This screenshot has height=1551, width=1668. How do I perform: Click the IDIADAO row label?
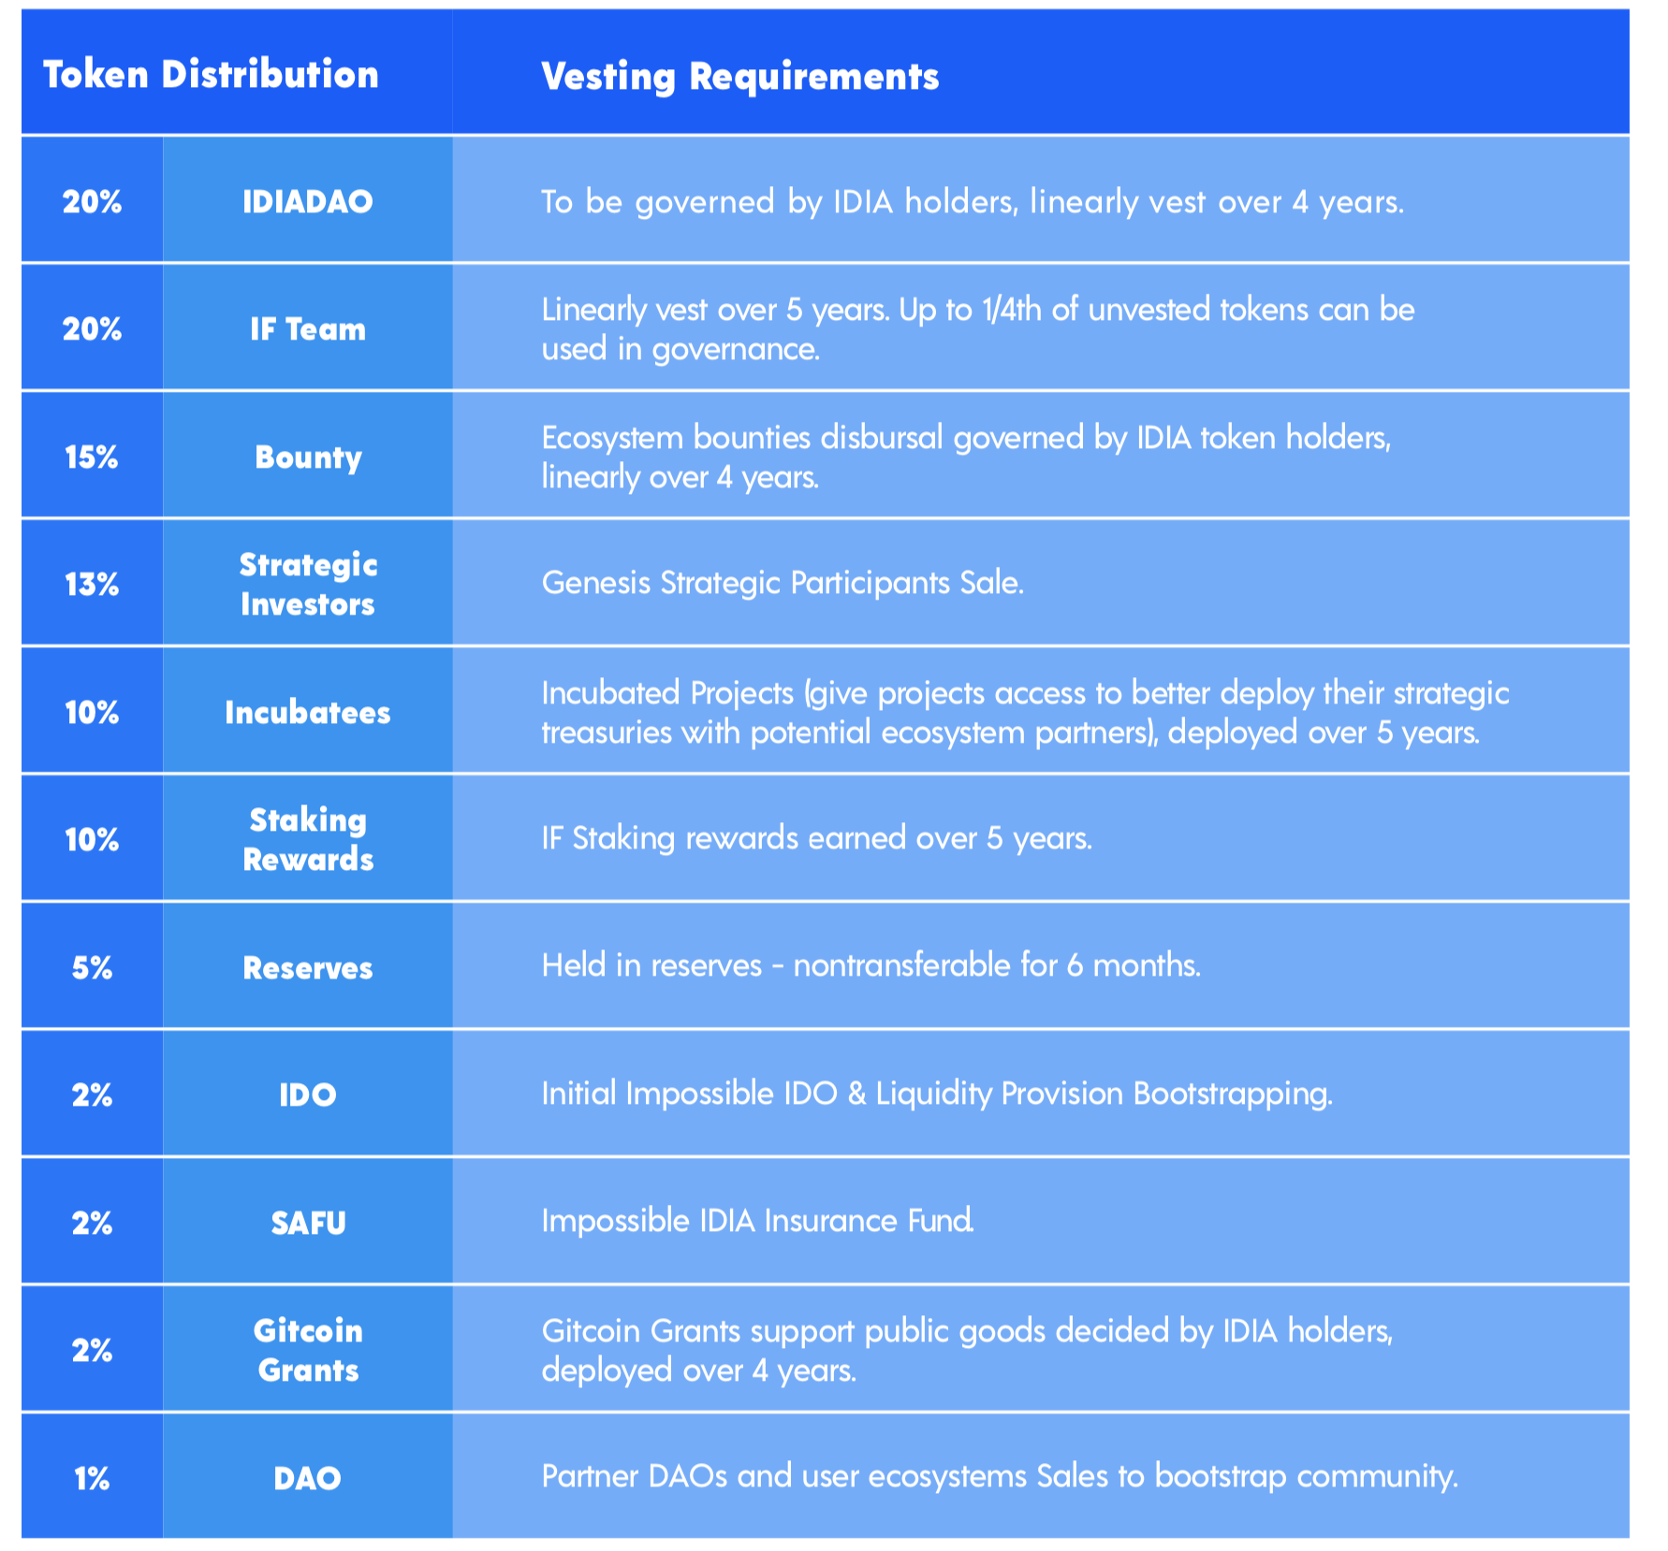click(308, 201)
